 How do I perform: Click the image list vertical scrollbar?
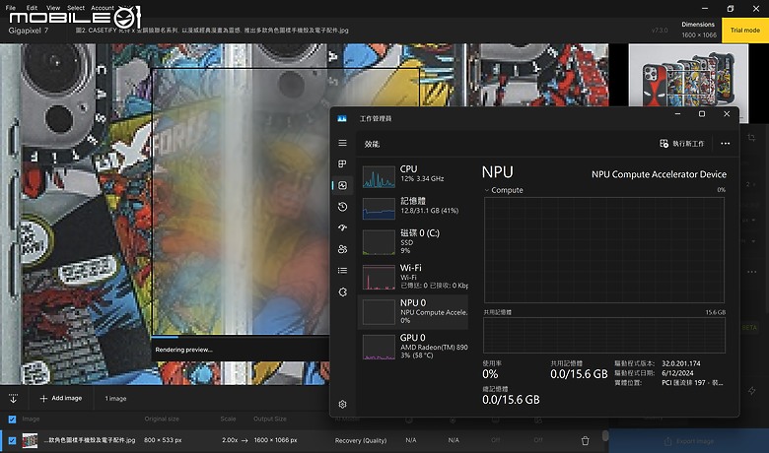(605, 436)
